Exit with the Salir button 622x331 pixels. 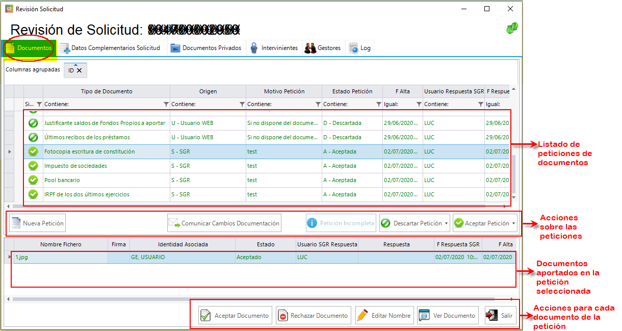pyautogui.click(x=500, y=315)
